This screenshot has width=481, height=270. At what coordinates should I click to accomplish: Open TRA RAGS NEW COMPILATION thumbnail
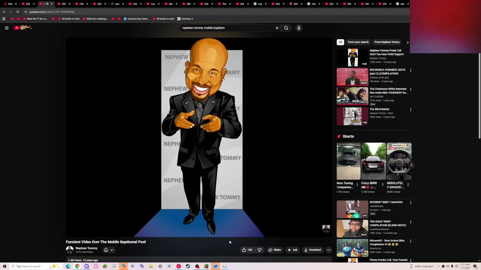pos(352,228)
